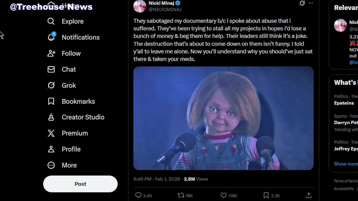Open the @NICKIMINAJ handle link
The image size is (358, 201).
pyautogui.click(x=165, y=9)
